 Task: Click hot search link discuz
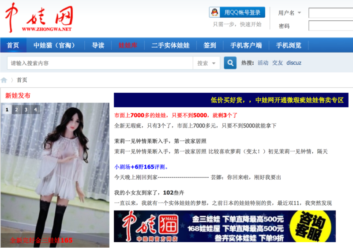click(294, 63)
